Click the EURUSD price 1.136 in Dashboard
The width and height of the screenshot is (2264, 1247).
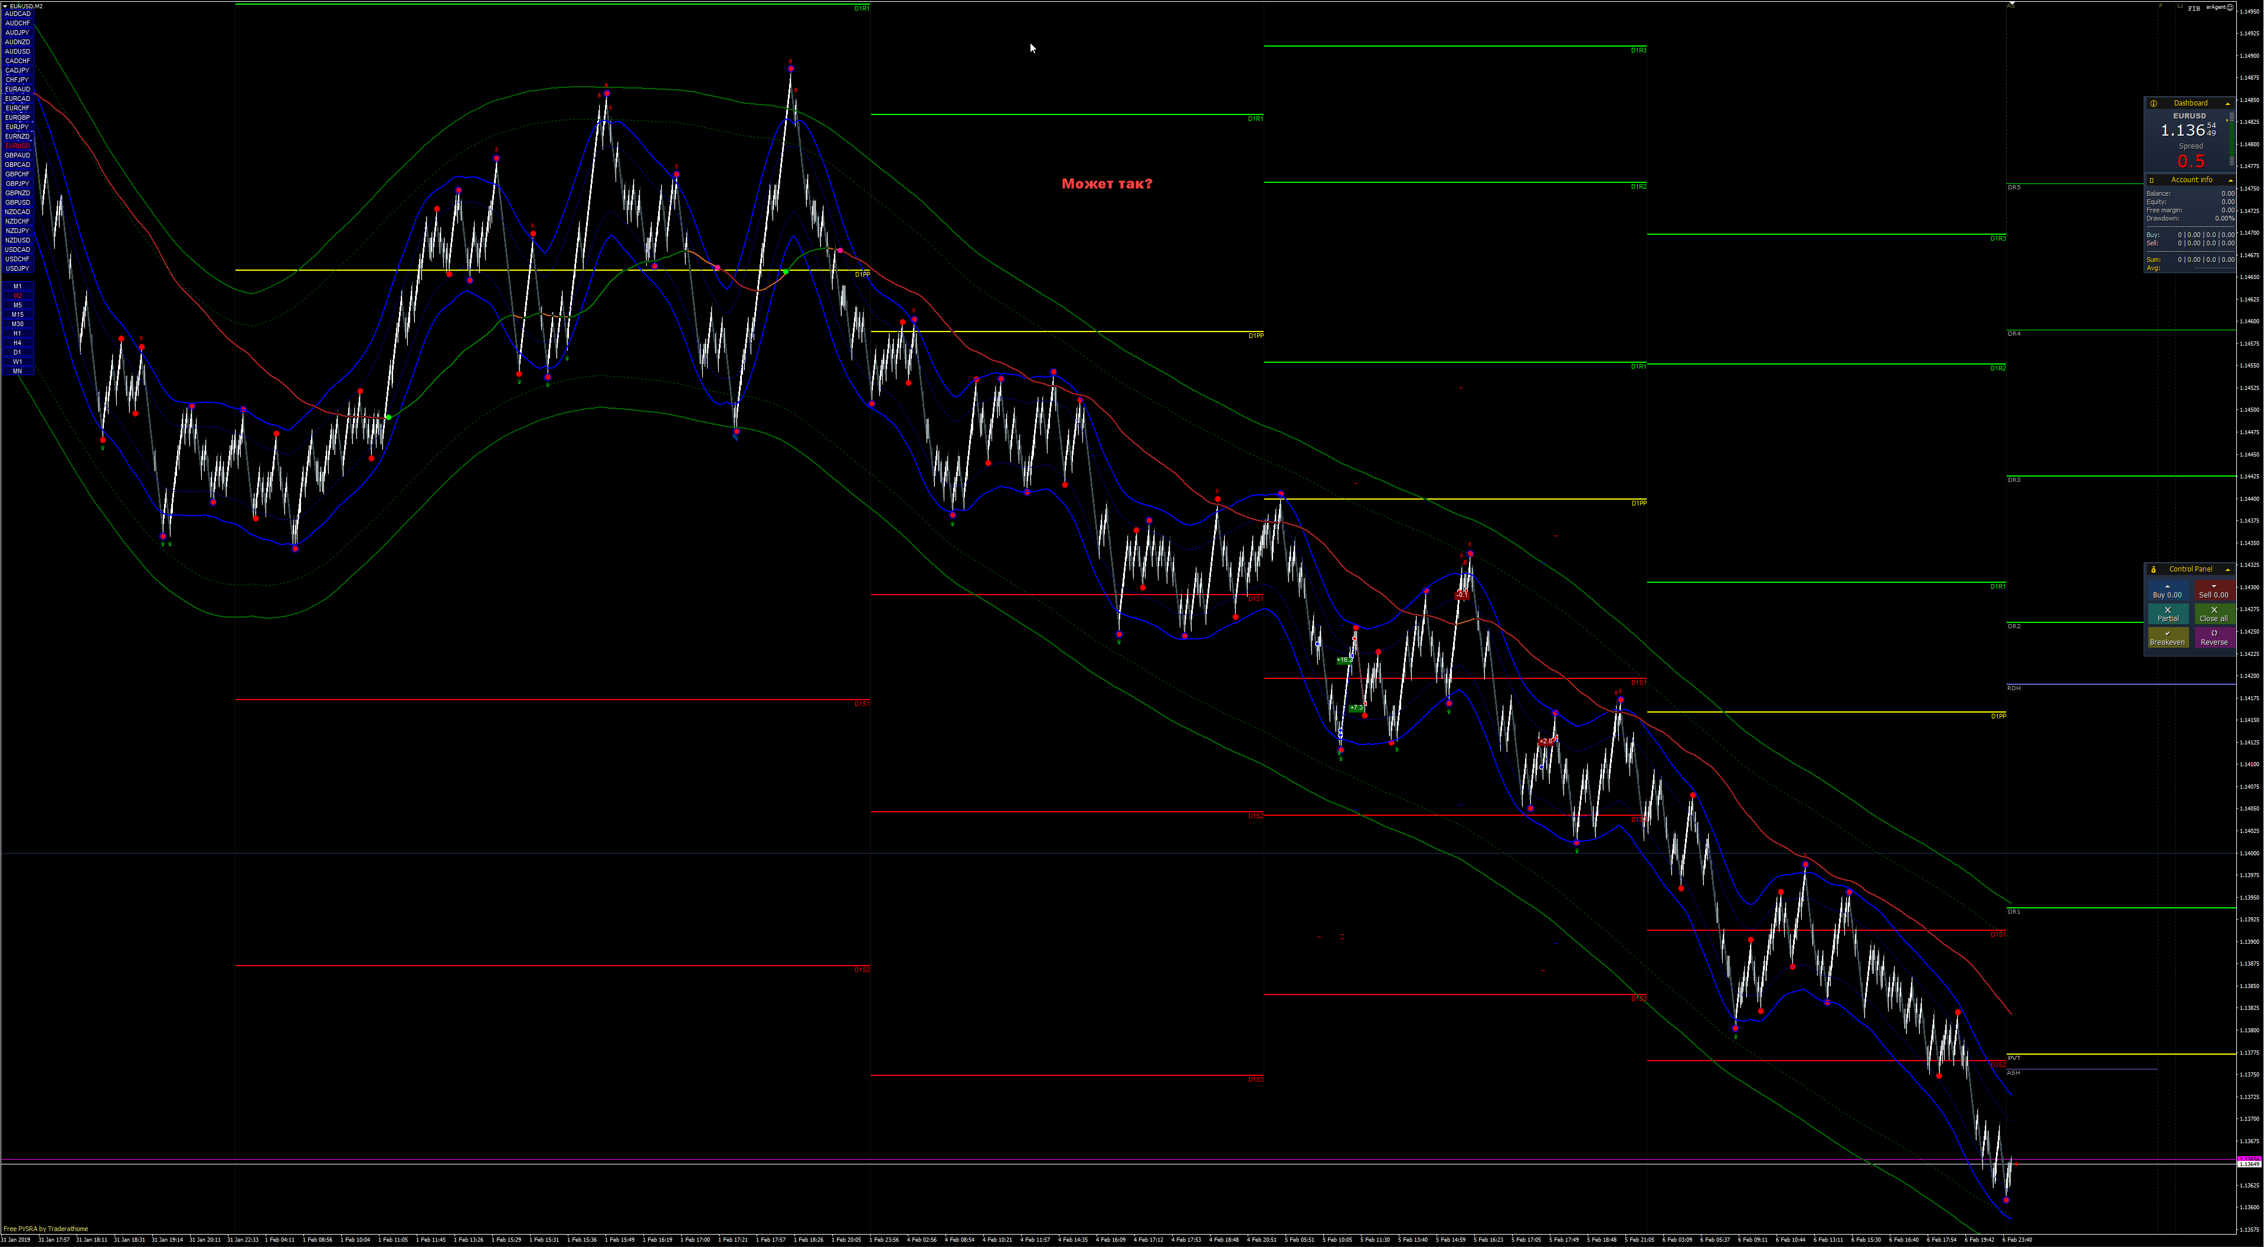coord(2183,131)
